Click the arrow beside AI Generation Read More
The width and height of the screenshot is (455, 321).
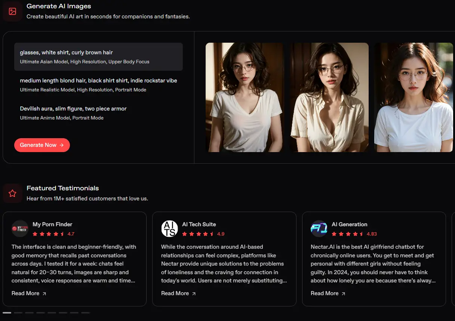pyautogui.click(x=344, y=294)
